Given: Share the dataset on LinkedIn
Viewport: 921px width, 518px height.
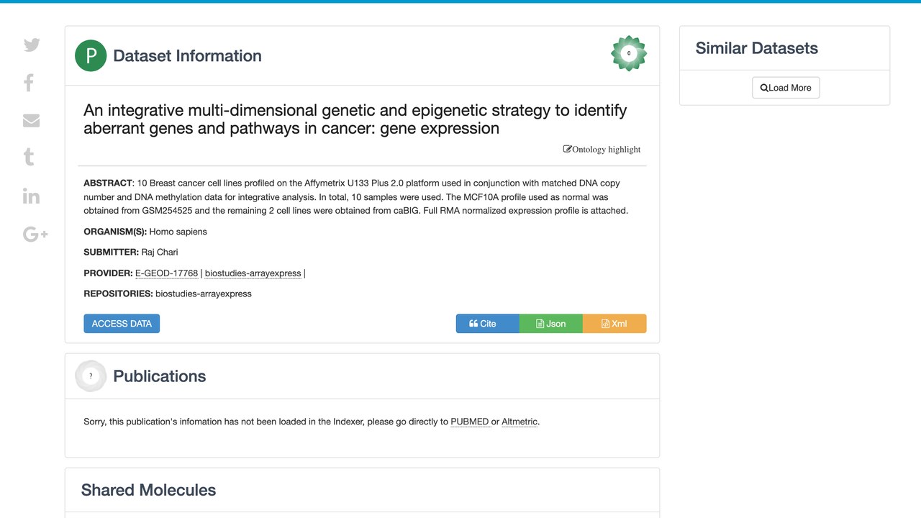Looking at the screenshot, I should point(31,196).
